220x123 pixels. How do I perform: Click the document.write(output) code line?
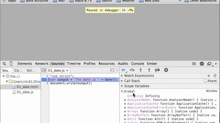point(71,83)
